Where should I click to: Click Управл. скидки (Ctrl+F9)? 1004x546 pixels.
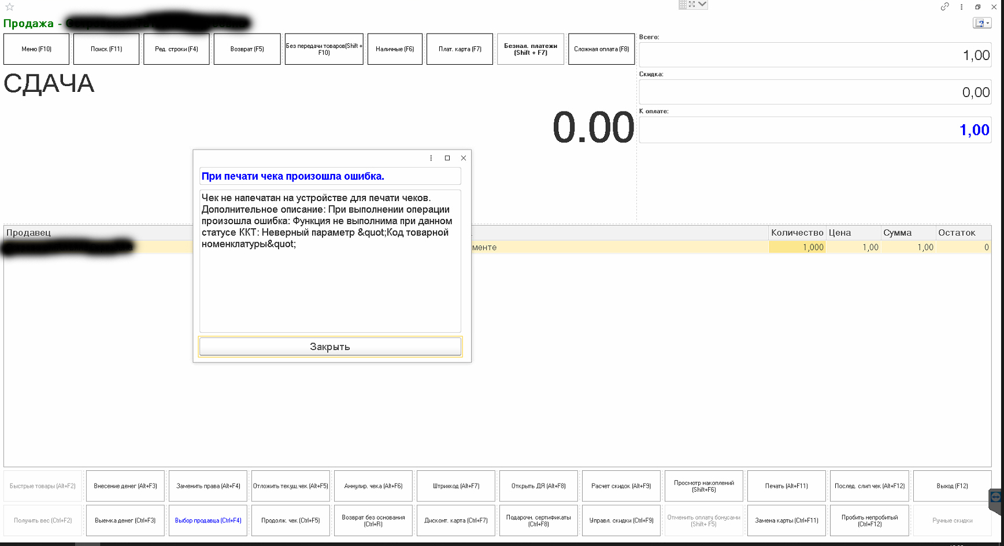click(x=621, y=521)
